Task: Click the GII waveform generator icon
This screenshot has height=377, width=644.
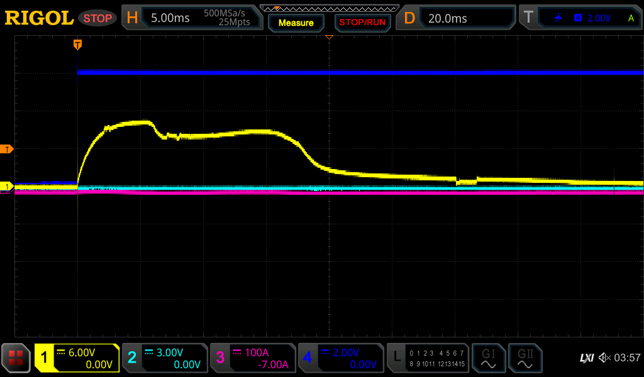Action: point(525,358)
